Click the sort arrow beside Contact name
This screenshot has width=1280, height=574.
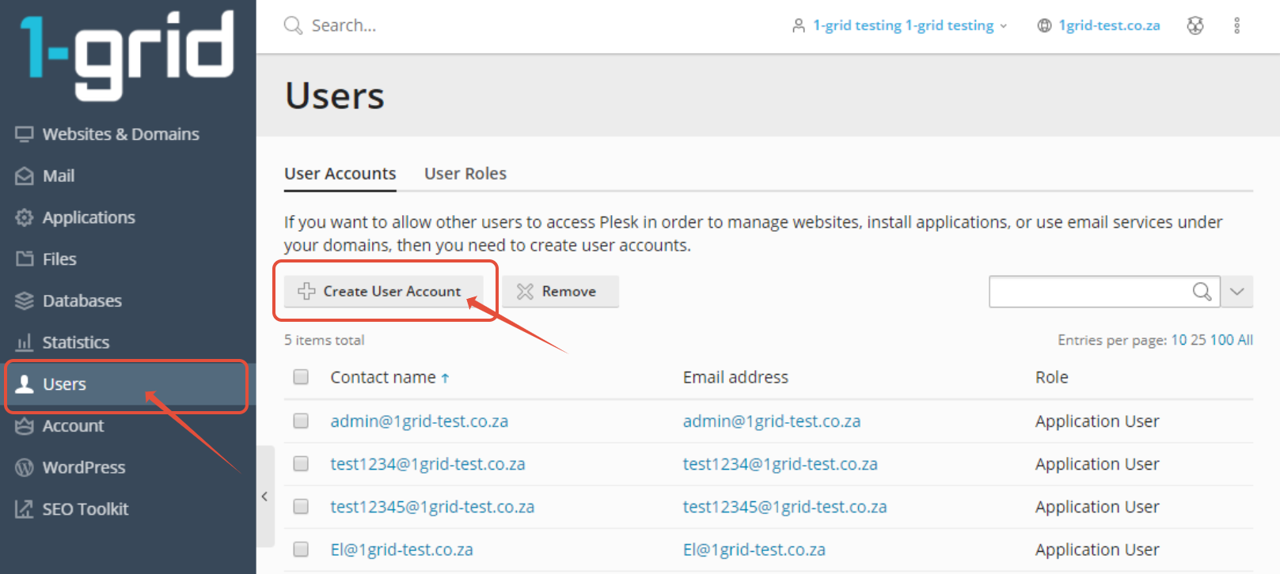(x=445, y=378)
